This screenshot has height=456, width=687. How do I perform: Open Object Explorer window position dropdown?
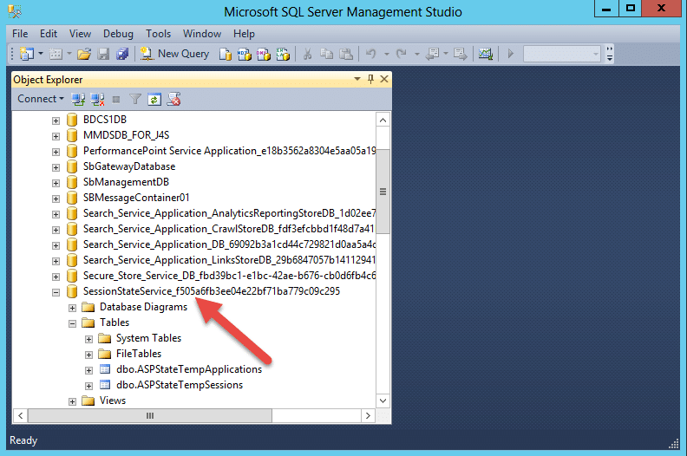tap(357, 79)
